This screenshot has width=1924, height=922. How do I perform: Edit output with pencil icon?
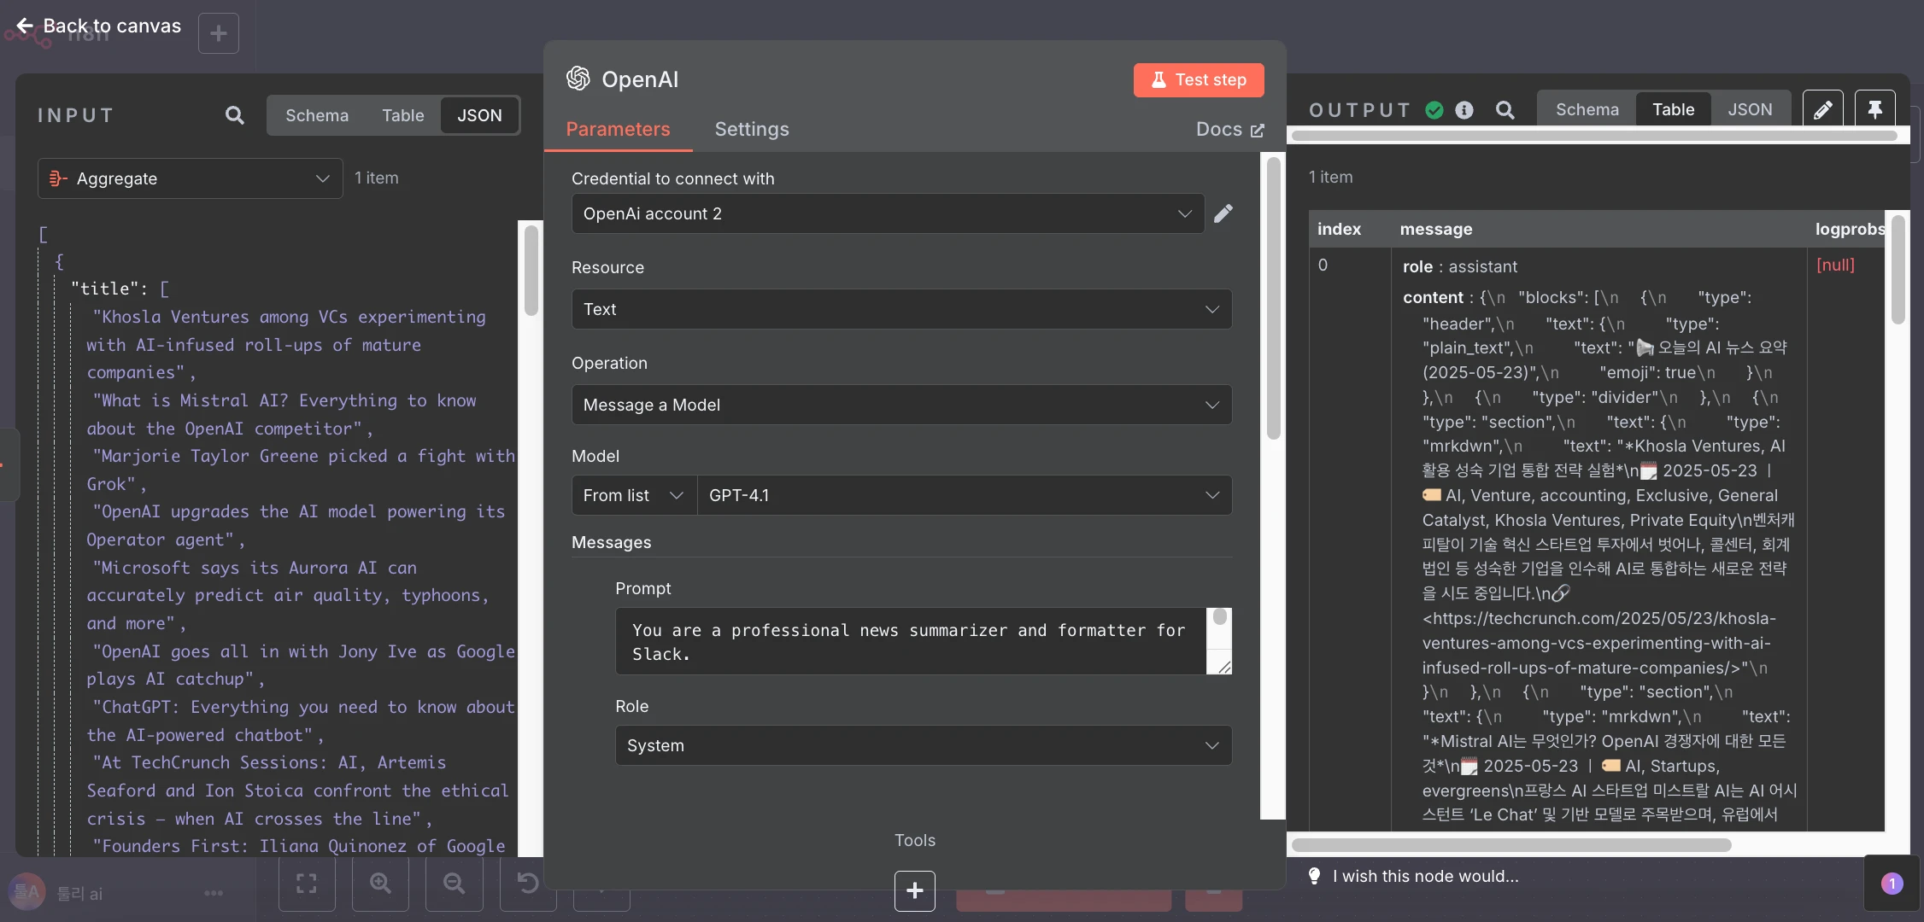pyautogui.click(x=1822, y=110)
